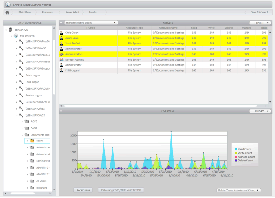Click the icon beside Batch Logon

tap(21, 75)
